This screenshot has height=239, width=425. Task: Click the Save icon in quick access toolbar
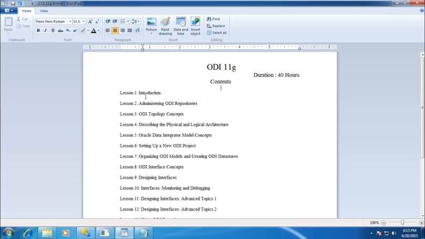(x=13, y=3)
